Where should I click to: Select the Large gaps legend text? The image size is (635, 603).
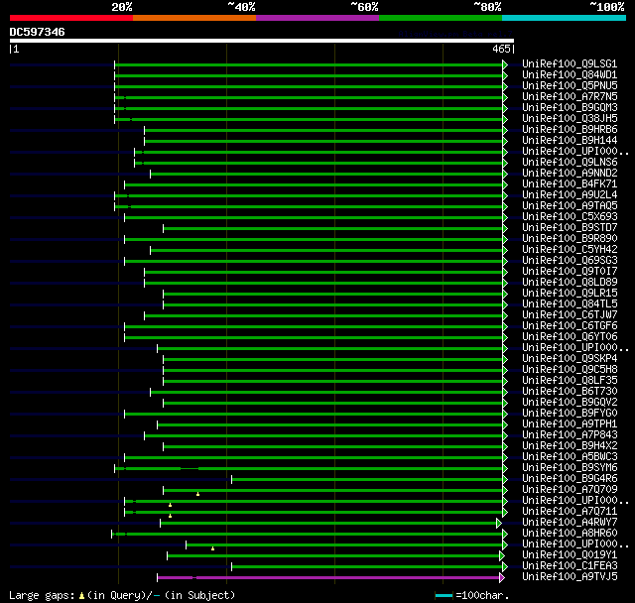(x=42, y=596)
